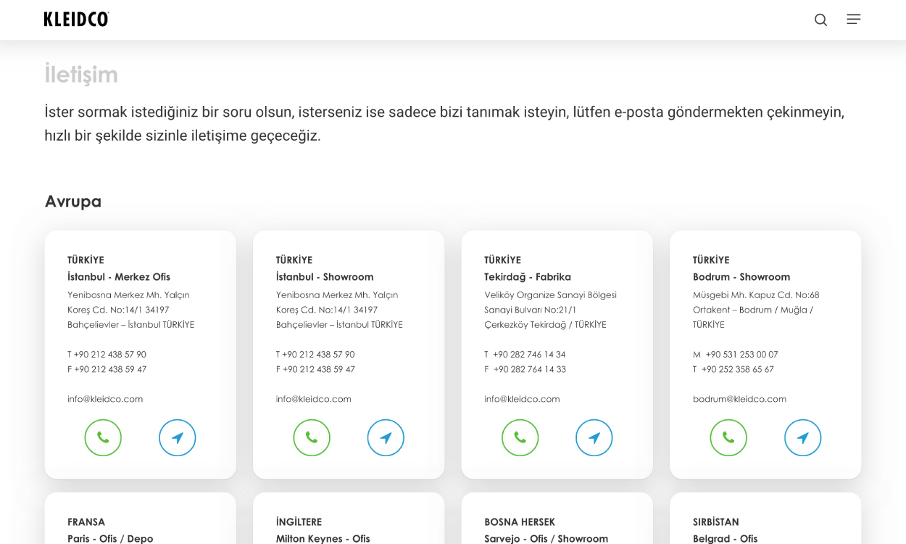
Task: Click the KLEIDCO logo
Action: (x=76, y=20)
